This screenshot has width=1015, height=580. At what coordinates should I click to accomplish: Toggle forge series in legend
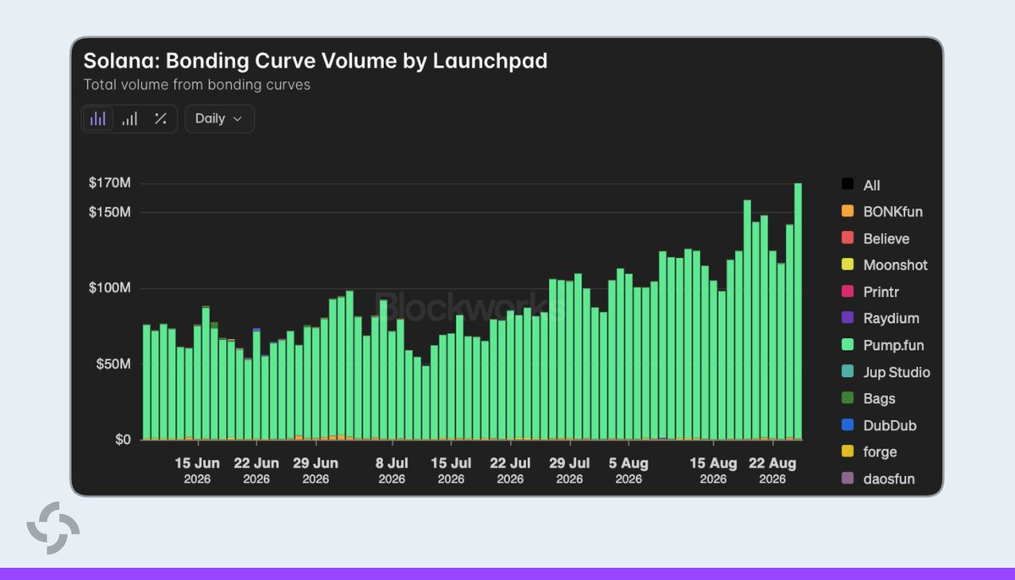pos(870,452)
